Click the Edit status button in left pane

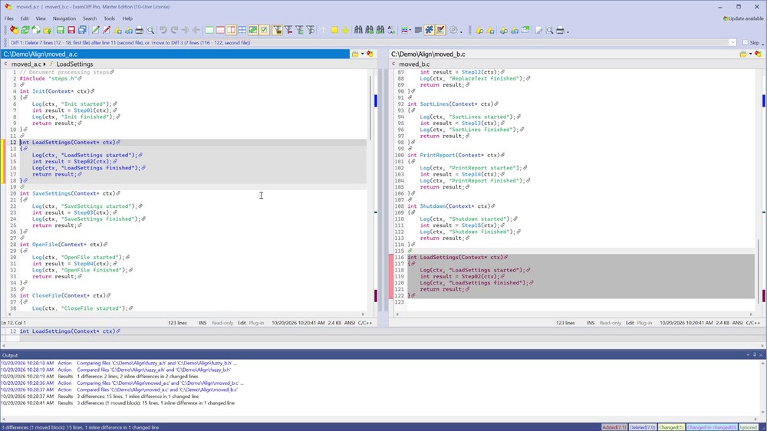click(x=242, y=323)
